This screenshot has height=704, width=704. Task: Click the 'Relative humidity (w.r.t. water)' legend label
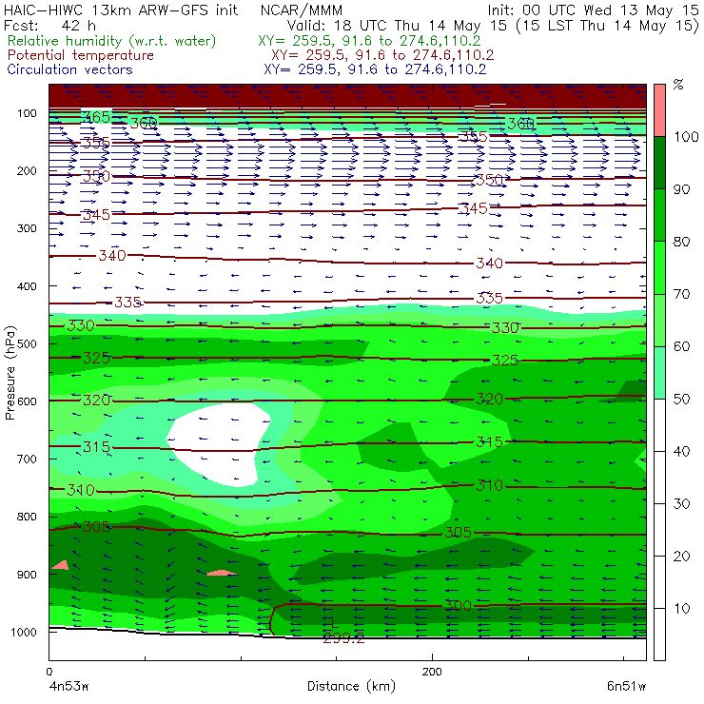tap(112, 41)
